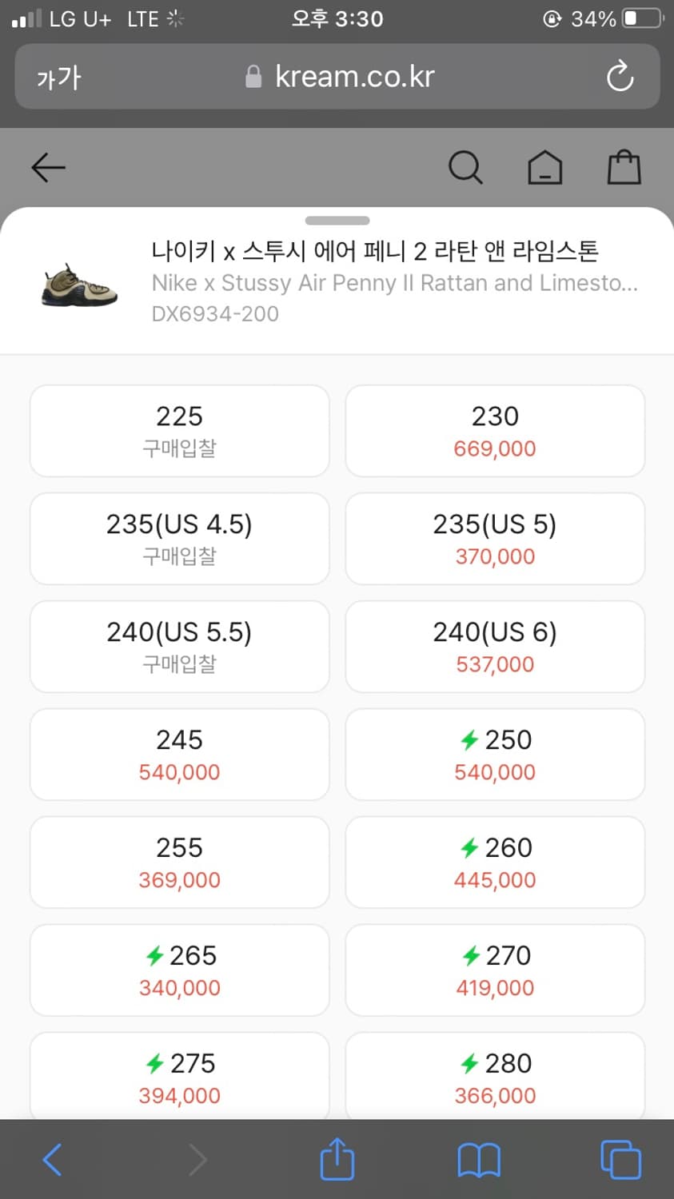Select fast-delivery size 250 option
The height and width of the screenshot is (1199, 674).
pyautogui.click(x=495, y=755)
